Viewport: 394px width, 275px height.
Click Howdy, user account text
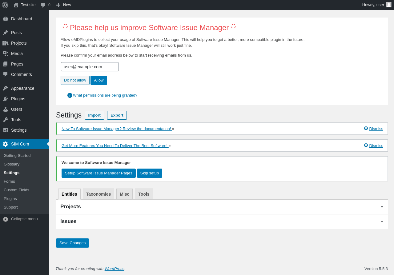[x=373, y=5]
